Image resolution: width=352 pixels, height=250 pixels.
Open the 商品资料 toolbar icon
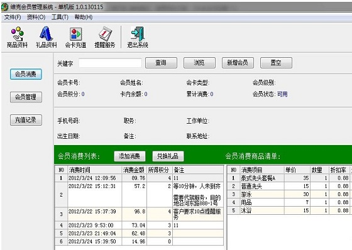(18, 38)
